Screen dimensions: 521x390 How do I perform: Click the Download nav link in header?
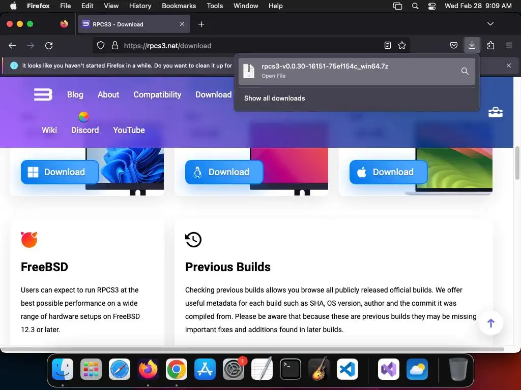(213, 95)
